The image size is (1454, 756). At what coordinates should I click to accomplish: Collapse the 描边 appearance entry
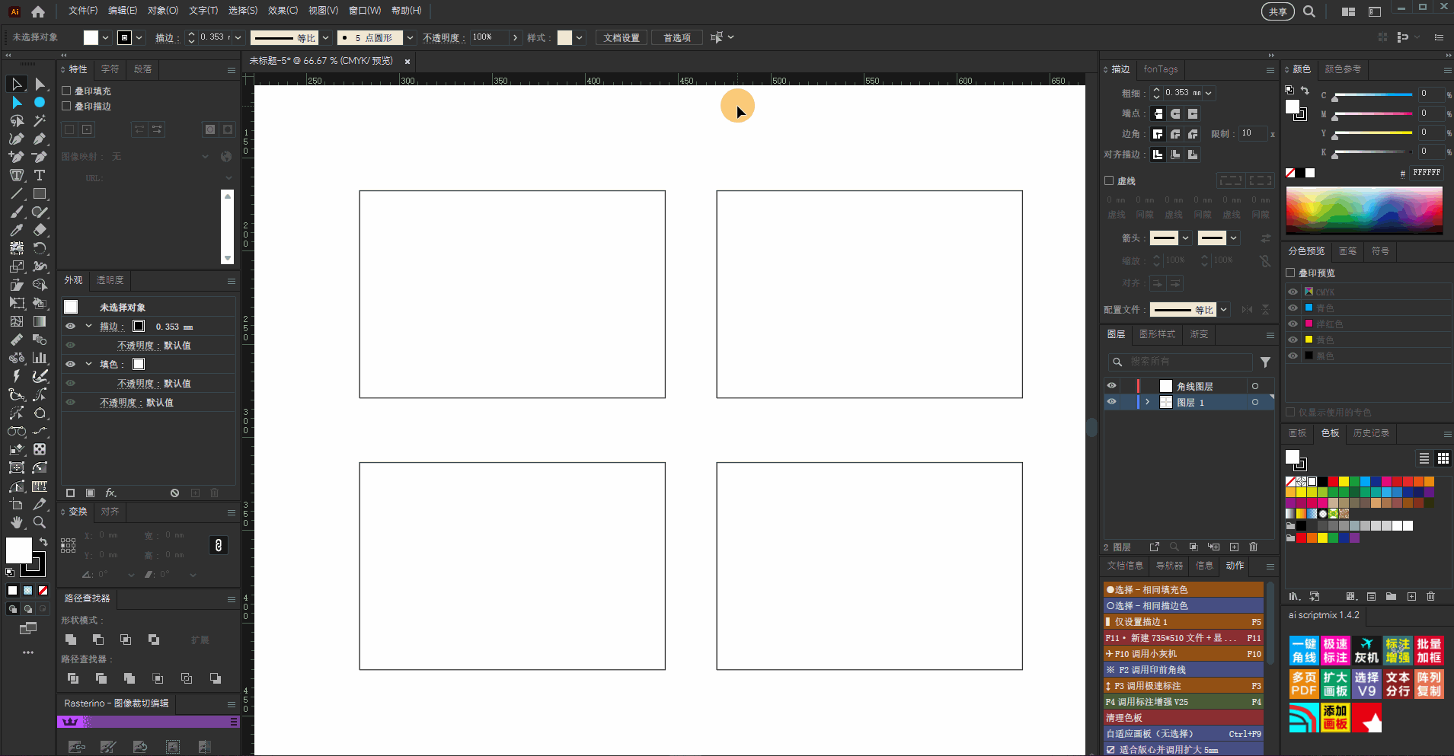pyautogui.click(x=88, y=326)
